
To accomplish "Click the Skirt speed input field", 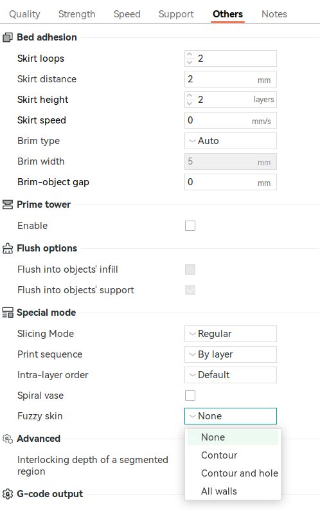I will (x=231, y=120).
